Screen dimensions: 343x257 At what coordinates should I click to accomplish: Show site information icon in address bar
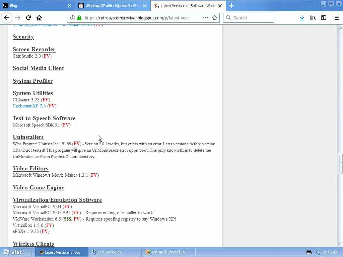[73, 18]
